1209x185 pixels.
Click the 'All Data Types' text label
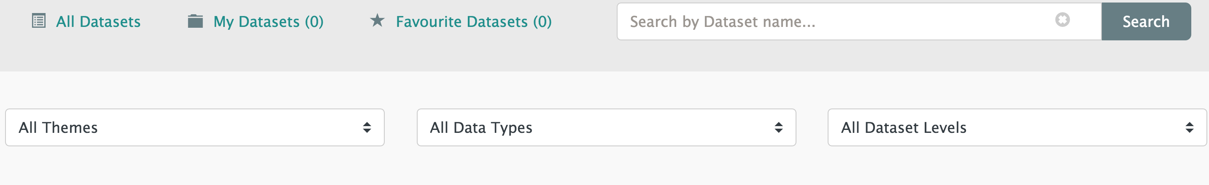click(481, 127)
